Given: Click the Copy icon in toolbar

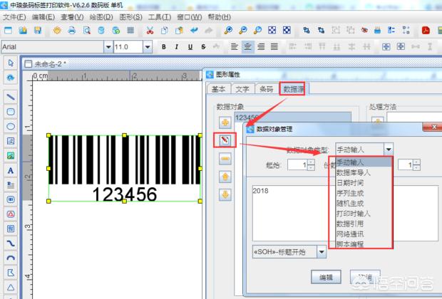Looking at the screenshot, I should coord(165,30).
